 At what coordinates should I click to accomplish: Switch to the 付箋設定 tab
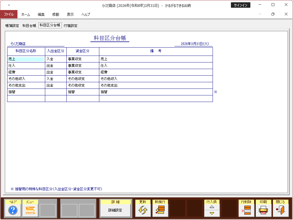click(70, 25)
